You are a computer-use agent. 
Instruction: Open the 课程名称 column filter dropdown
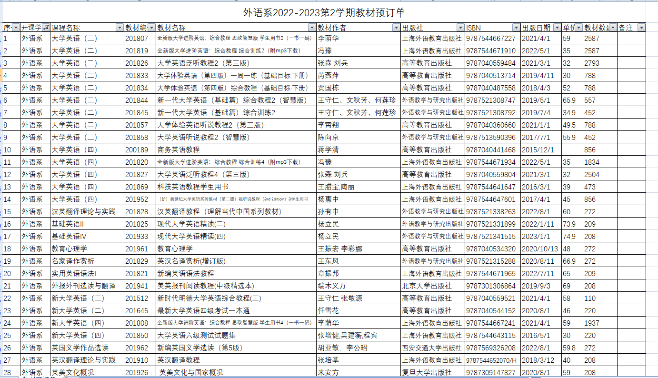coord(120,28)
